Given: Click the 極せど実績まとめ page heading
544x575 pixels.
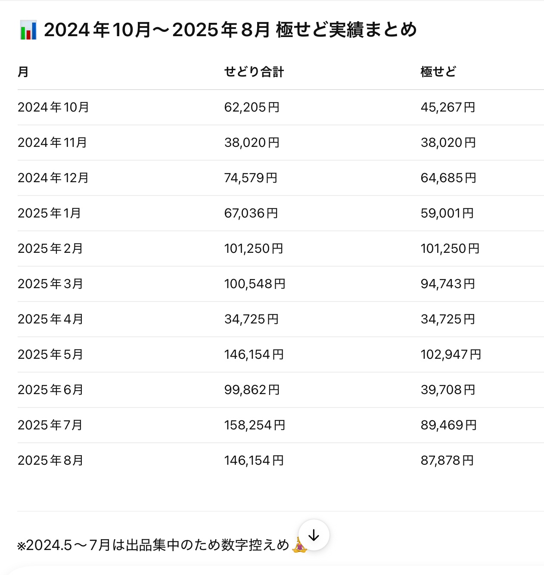Looking at the screenshot, I should tap(230, 30).
